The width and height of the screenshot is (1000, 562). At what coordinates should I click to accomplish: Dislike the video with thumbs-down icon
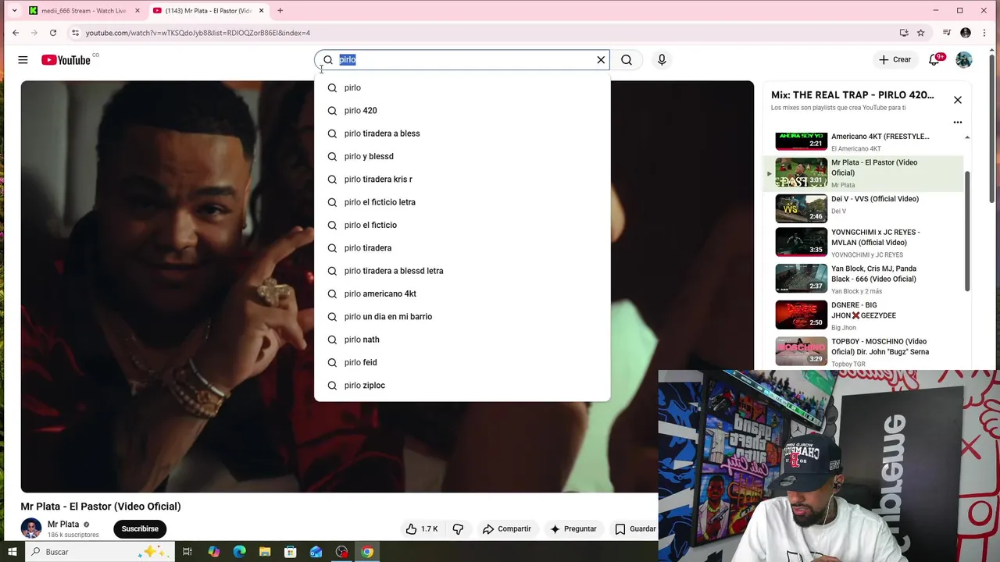pos(458,529)
